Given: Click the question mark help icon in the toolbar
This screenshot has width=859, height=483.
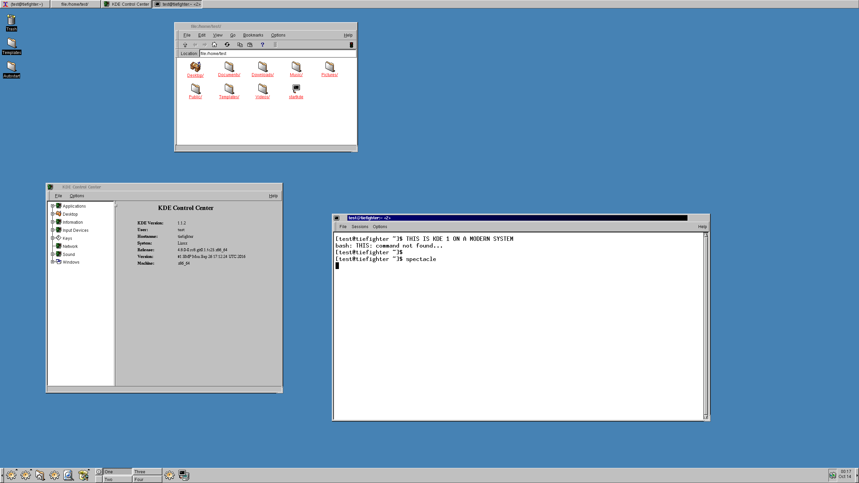Looking at the screenshot, I should [x=262, y=44].
